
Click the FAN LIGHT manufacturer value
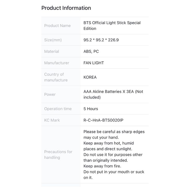pos(93,63)
